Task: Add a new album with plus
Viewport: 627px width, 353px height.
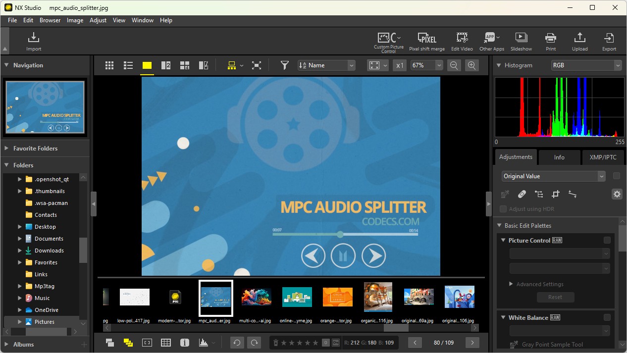Action: (x=84, y=344)
